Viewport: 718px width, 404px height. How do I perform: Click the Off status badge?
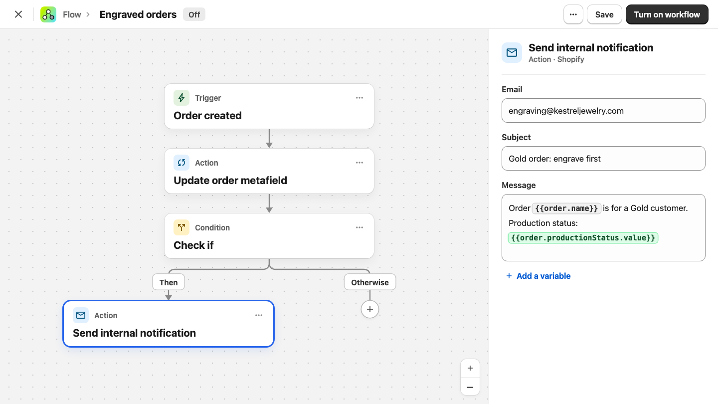tap(194, 14)
